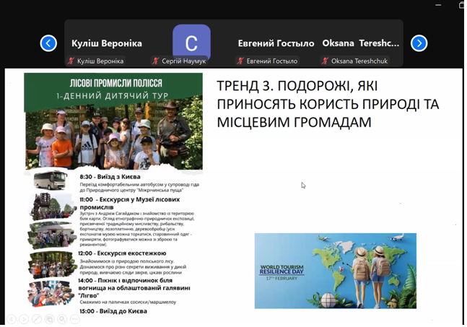Go to previous slide in slideshow controls
Image resolution: width=467 pixels, height=327 pixels.
pos(11,318)
